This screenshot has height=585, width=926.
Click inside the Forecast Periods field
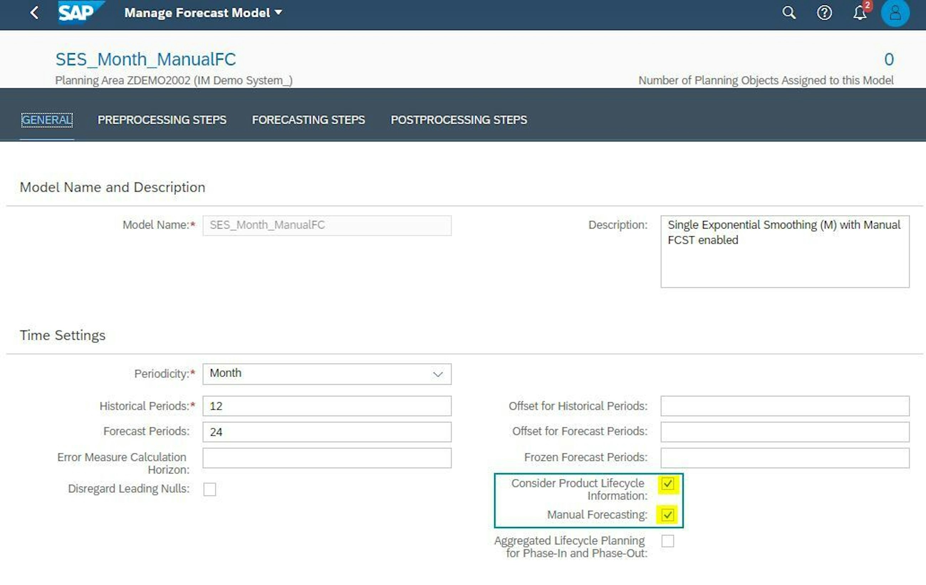(327, 431)
